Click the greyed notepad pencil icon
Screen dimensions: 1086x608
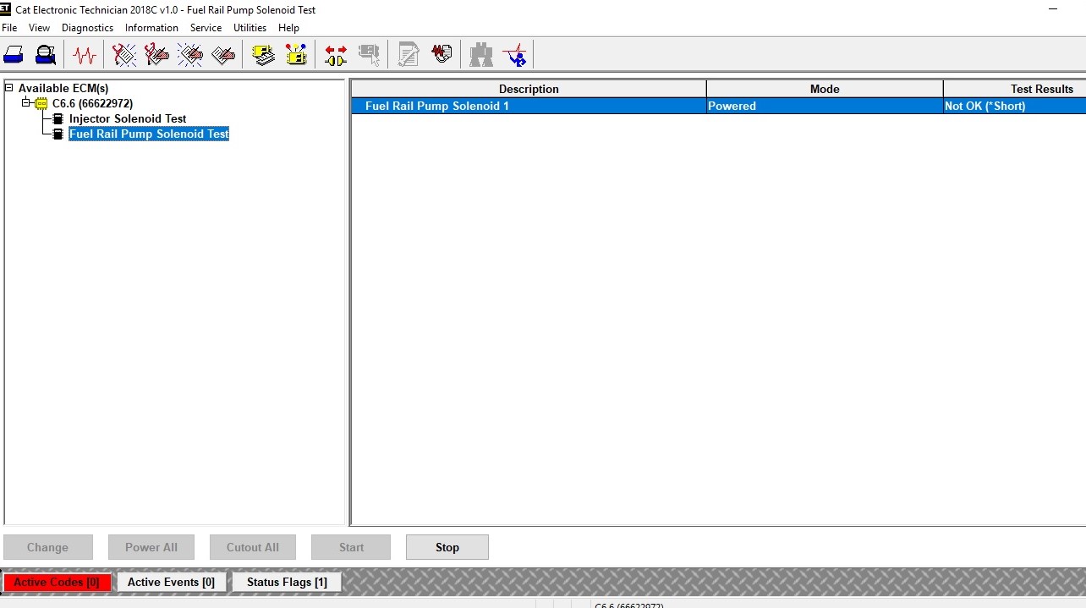(x=409, y=56)
